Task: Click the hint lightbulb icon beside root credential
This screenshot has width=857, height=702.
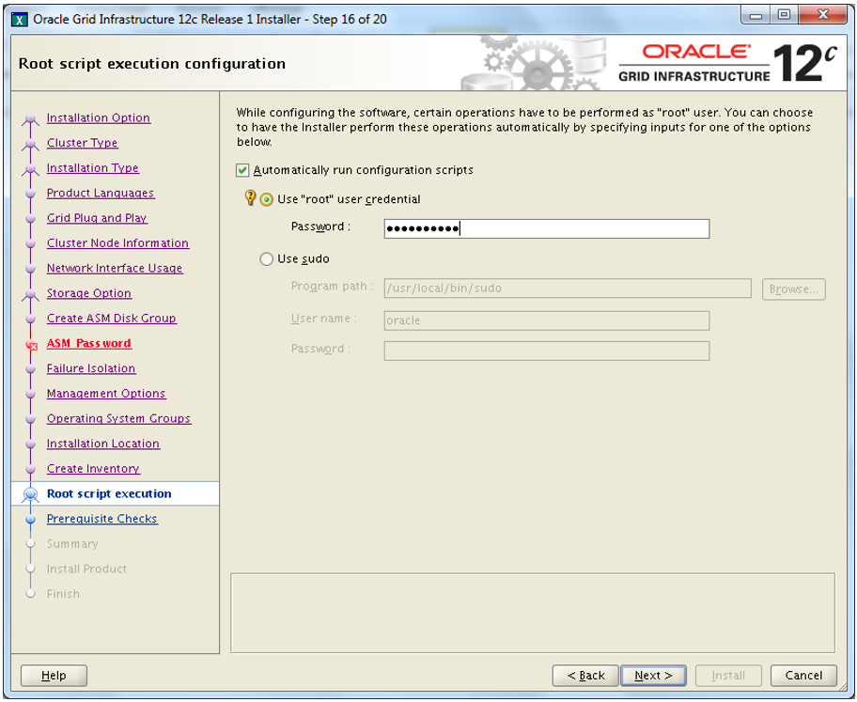Action: (x=250, y=198)
